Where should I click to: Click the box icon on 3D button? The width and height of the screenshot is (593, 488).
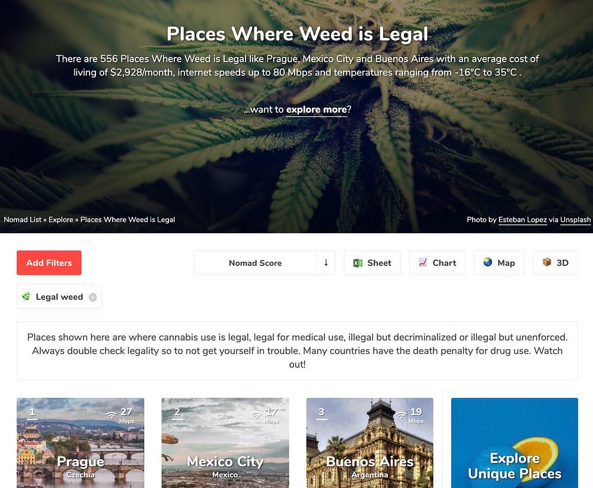[x=547, y=262]
